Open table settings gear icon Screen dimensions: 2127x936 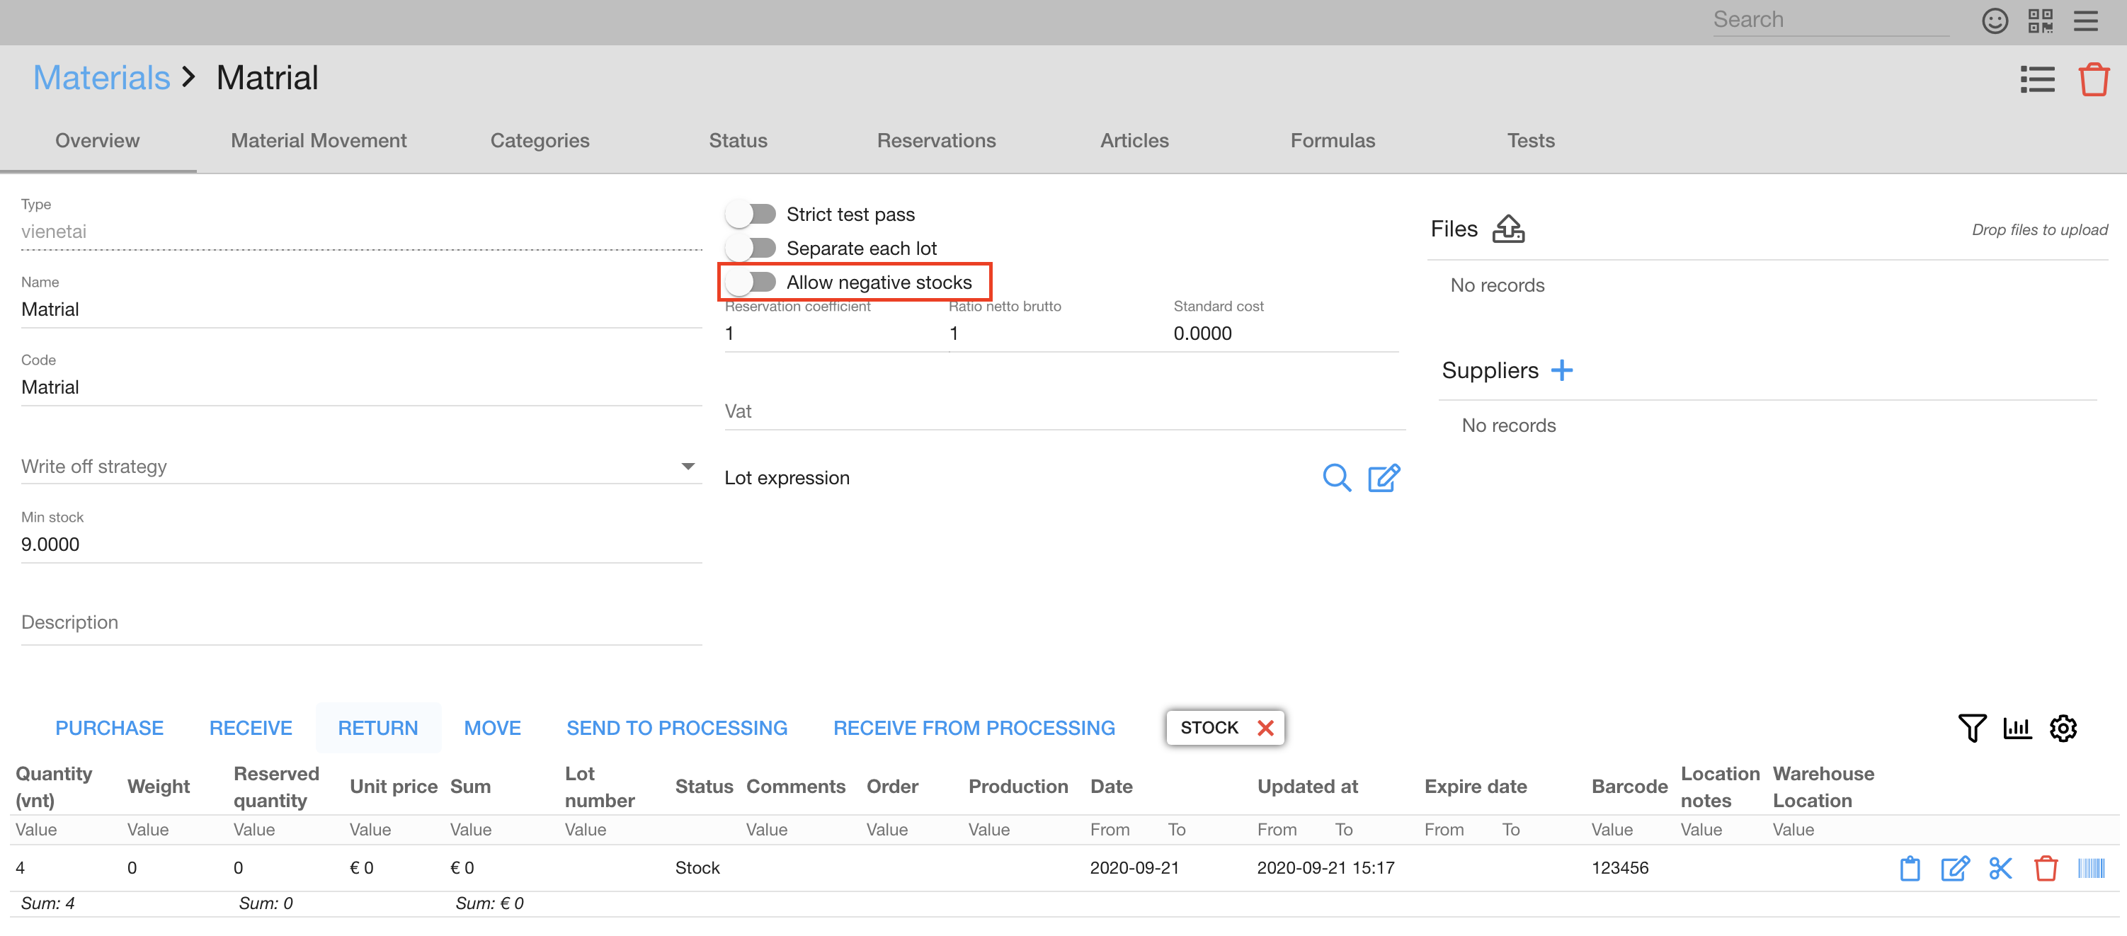tap(2063, 727)
